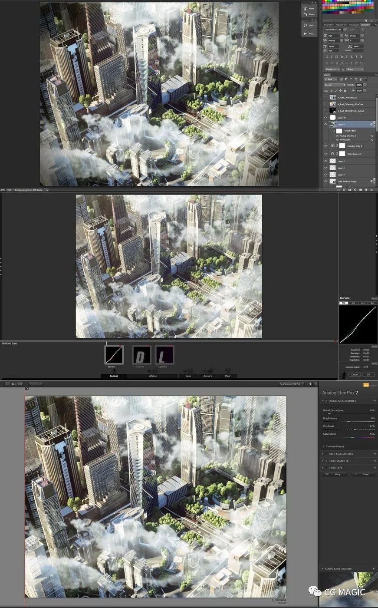
Task: Expand the Control Points section
Action: 323,446
